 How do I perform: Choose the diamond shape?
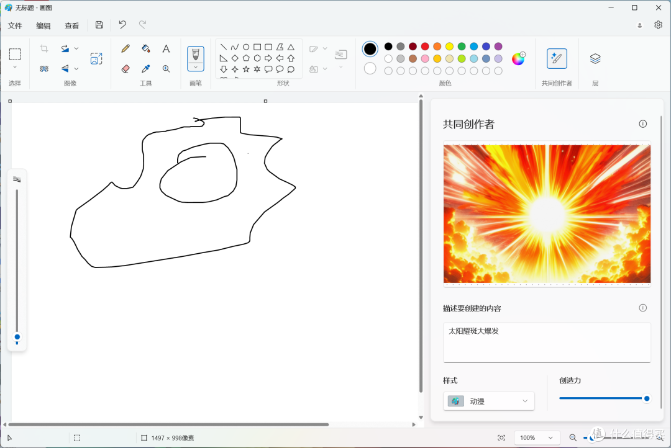click(x=235, y=58)
